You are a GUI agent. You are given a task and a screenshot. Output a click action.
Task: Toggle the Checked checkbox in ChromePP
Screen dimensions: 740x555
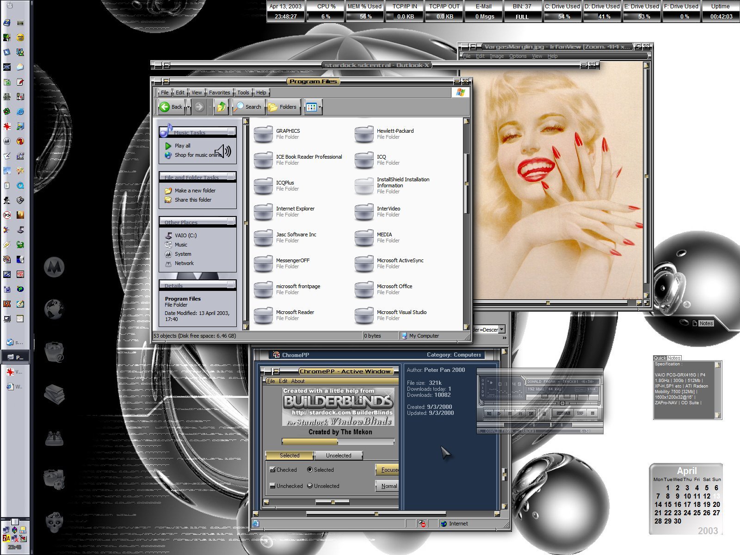click(273, 469)
